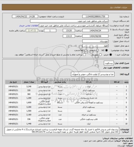
Task: Click unit دستگاه in row 5
Action: point(60,103)
